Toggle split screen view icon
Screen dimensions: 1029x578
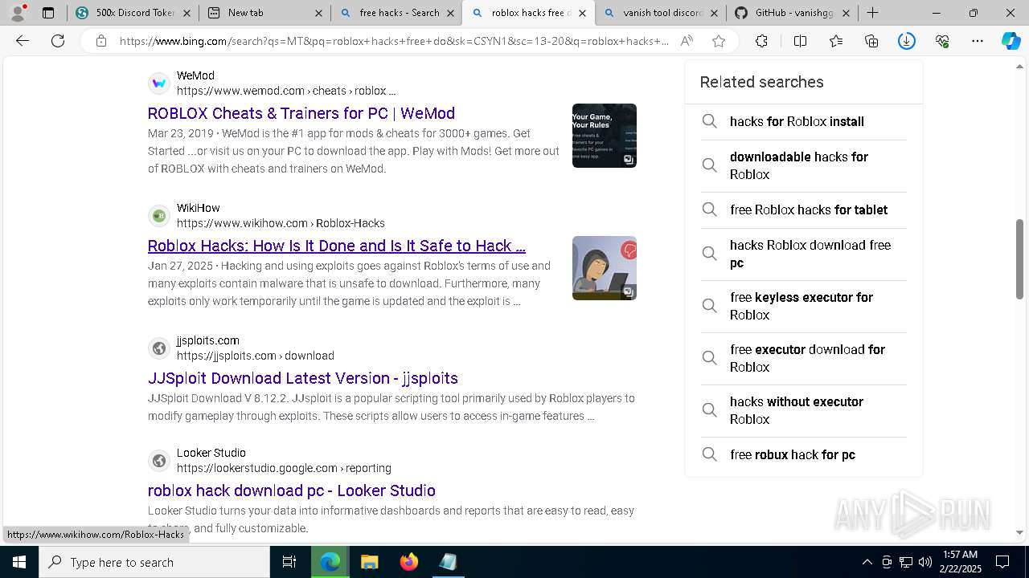point(800,41)
